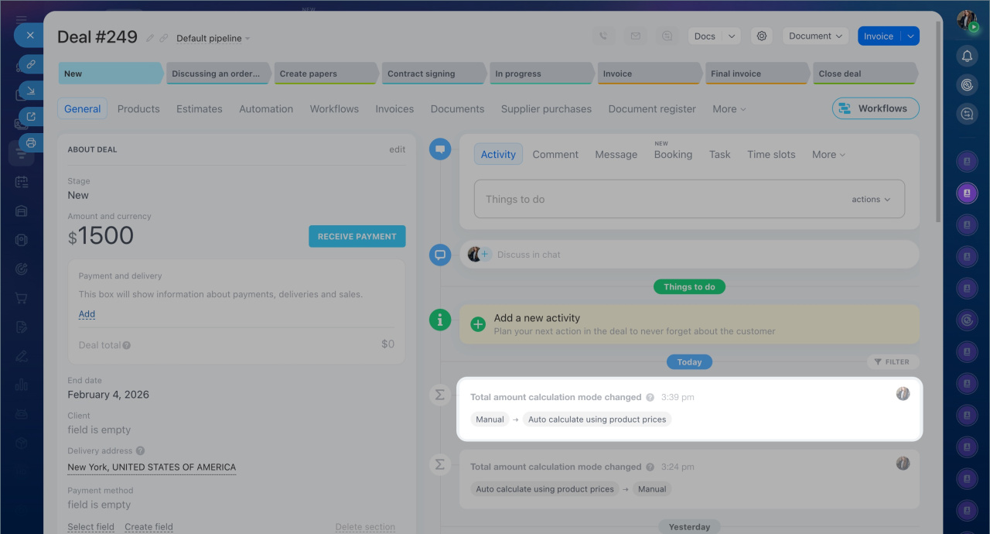Click the email envelope icon in header
The image size is (990, 534).
click(x=635, y=36)
